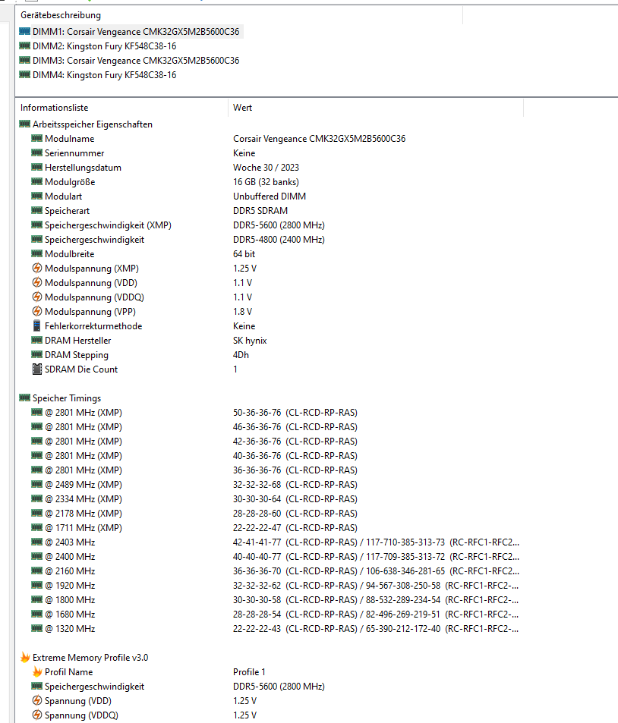Click the chip icon beside SDRAM Die Count
618x723 pixels.
coord(37,369)
